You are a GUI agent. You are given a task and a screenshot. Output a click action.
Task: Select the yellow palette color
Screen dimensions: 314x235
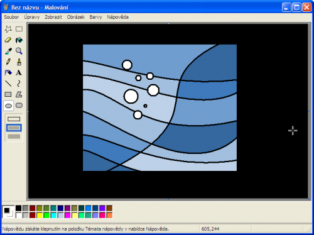click(40, 215)
